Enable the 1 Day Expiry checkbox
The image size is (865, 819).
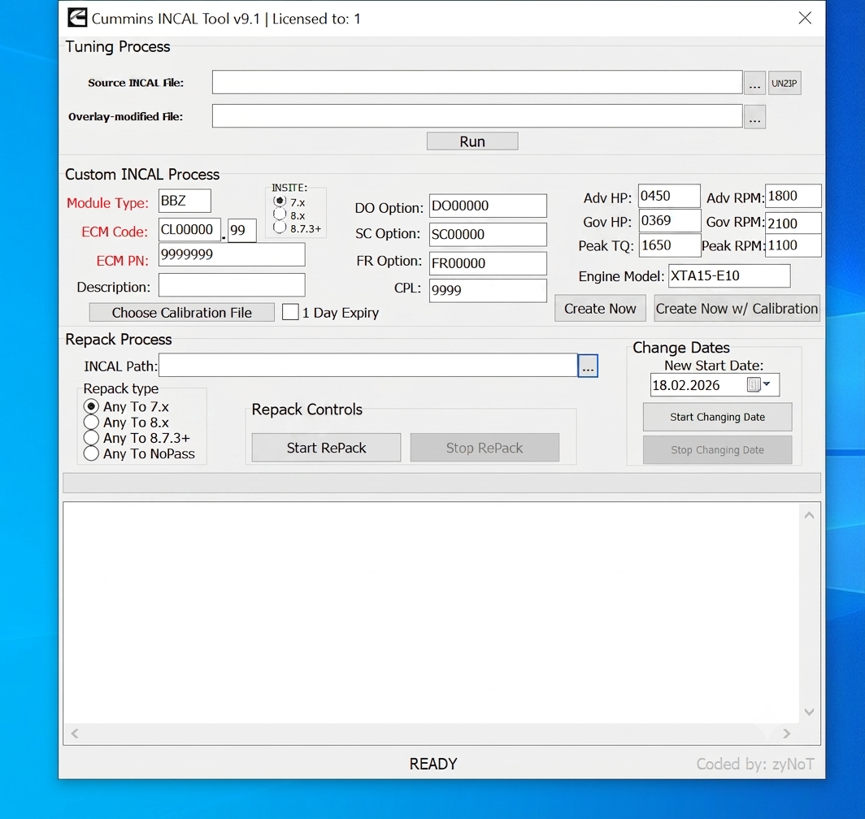[x=290, y=312]
